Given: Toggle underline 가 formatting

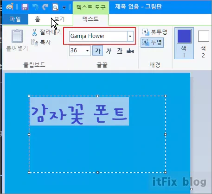Looking at the screenshot, I should coord(120,50).
